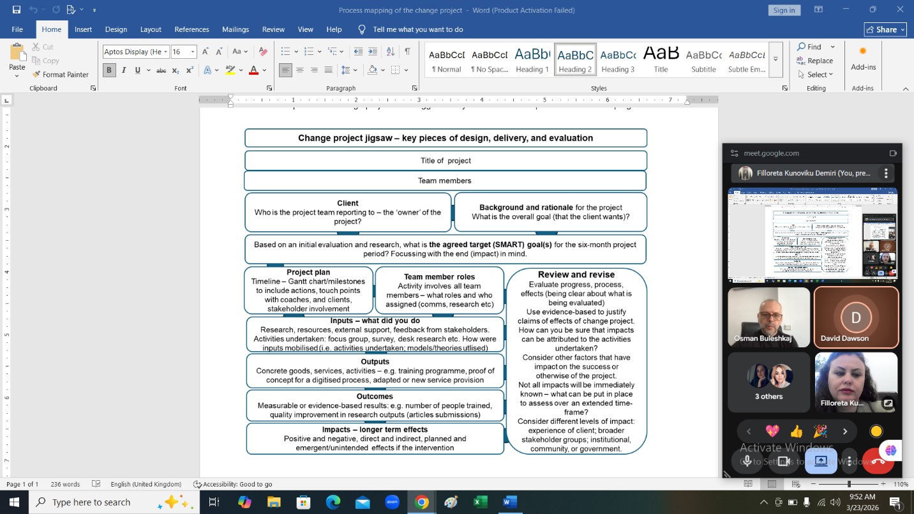Viewport: 914px width, 514px height.
Task: Open more options beside Filloreta's name
Action: 886,173
